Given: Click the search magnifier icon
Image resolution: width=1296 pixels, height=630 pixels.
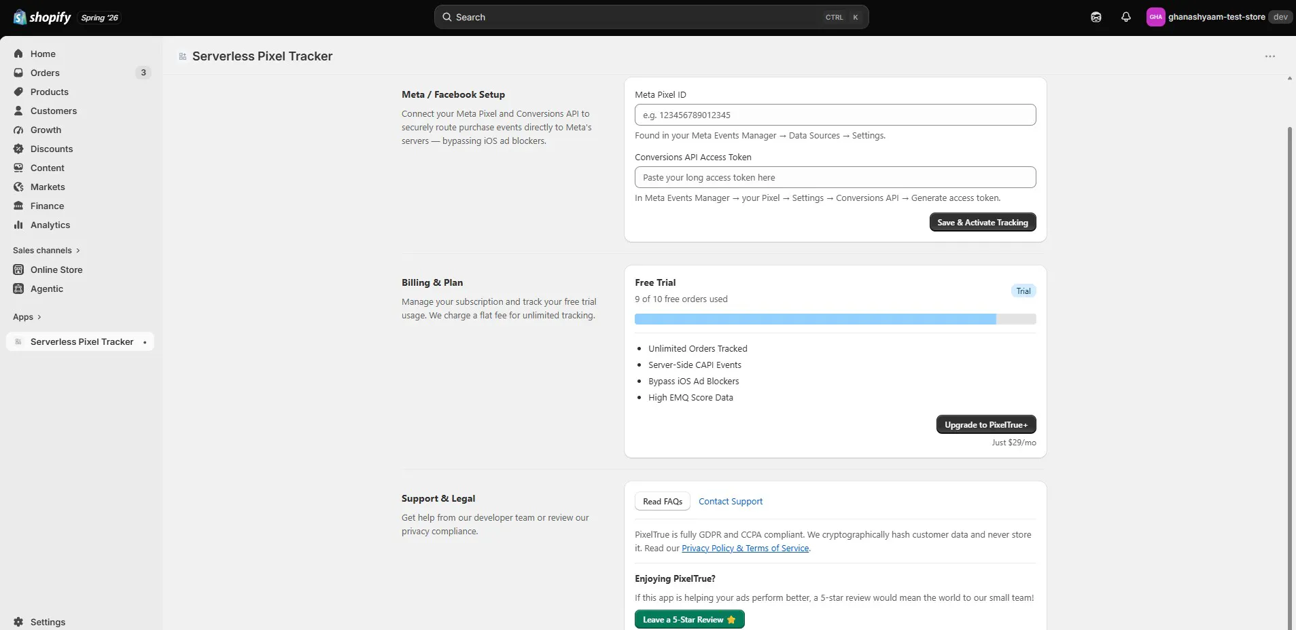Looking at the screenshot, I should point(447,17).
